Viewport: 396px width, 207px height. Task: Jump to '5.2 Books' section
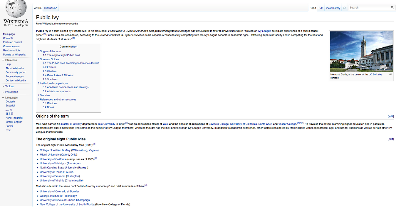click(48, 107)
